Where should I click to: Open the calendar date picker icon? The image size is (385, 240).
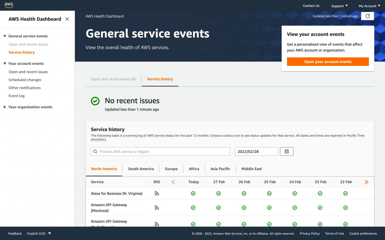point(286,151)
